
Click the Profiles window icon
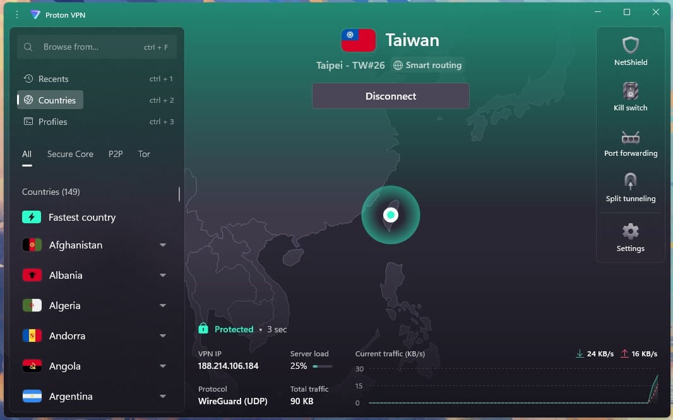(28, 121)
